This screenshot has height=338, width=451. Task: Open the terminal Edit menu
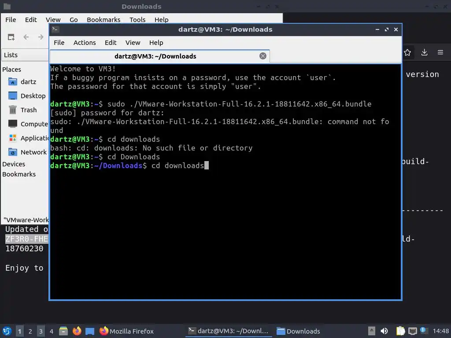[x=111, y=43]
